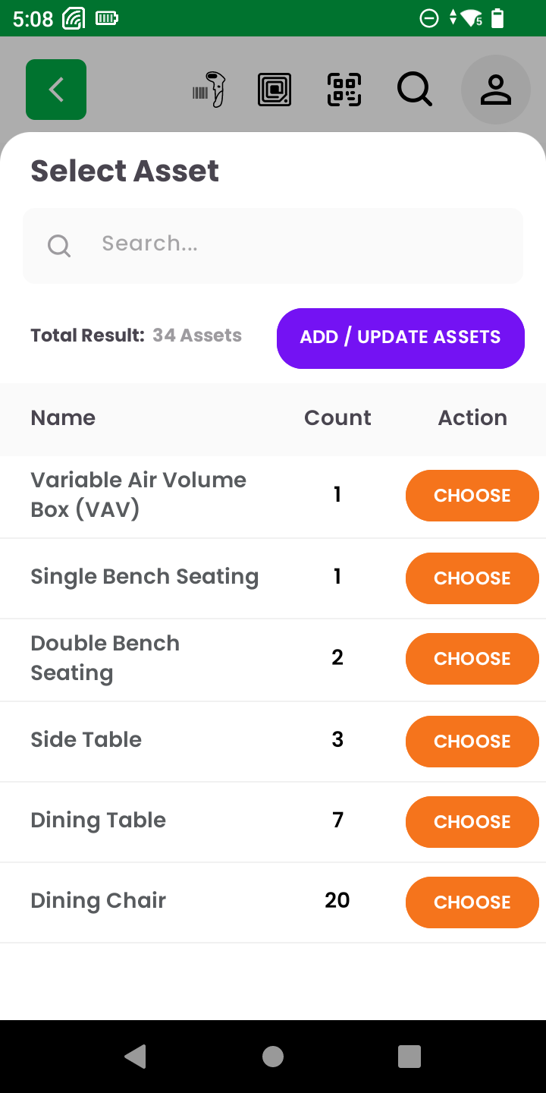Tap the Name column header
This screenshot has width=546, height=1093.
pos(63,418)
